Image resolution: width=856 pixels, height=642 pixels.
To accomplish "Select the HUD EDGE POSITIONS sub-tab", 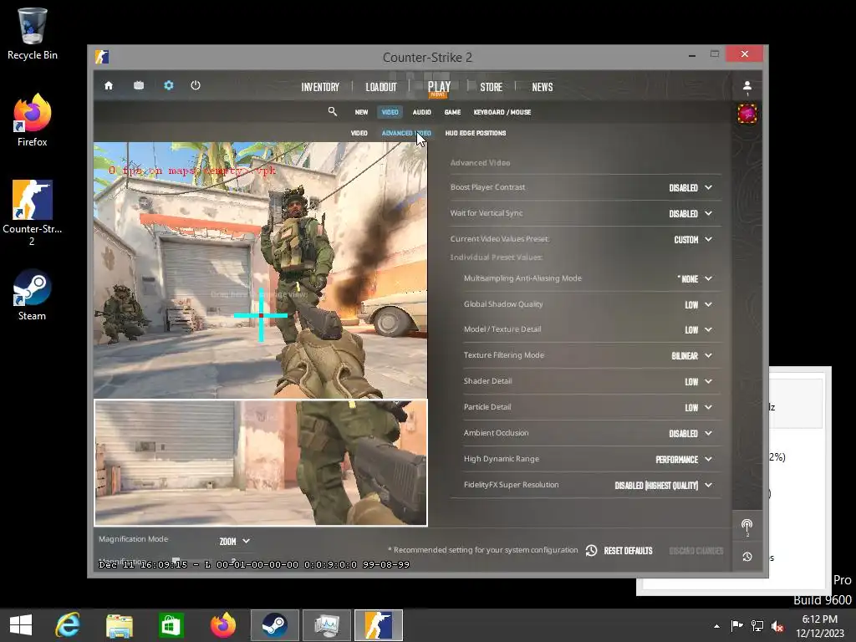I will (476, 133).
